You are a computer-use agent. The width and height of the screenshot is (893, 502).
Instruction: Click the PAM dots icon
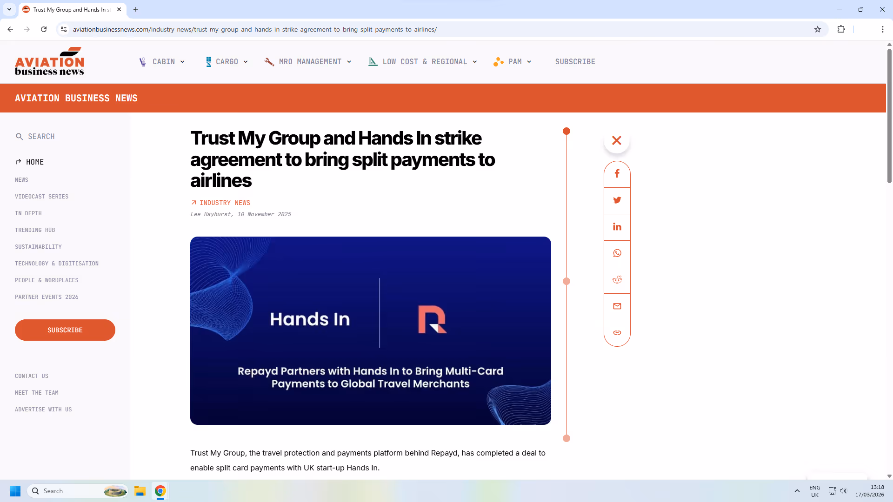499,62
